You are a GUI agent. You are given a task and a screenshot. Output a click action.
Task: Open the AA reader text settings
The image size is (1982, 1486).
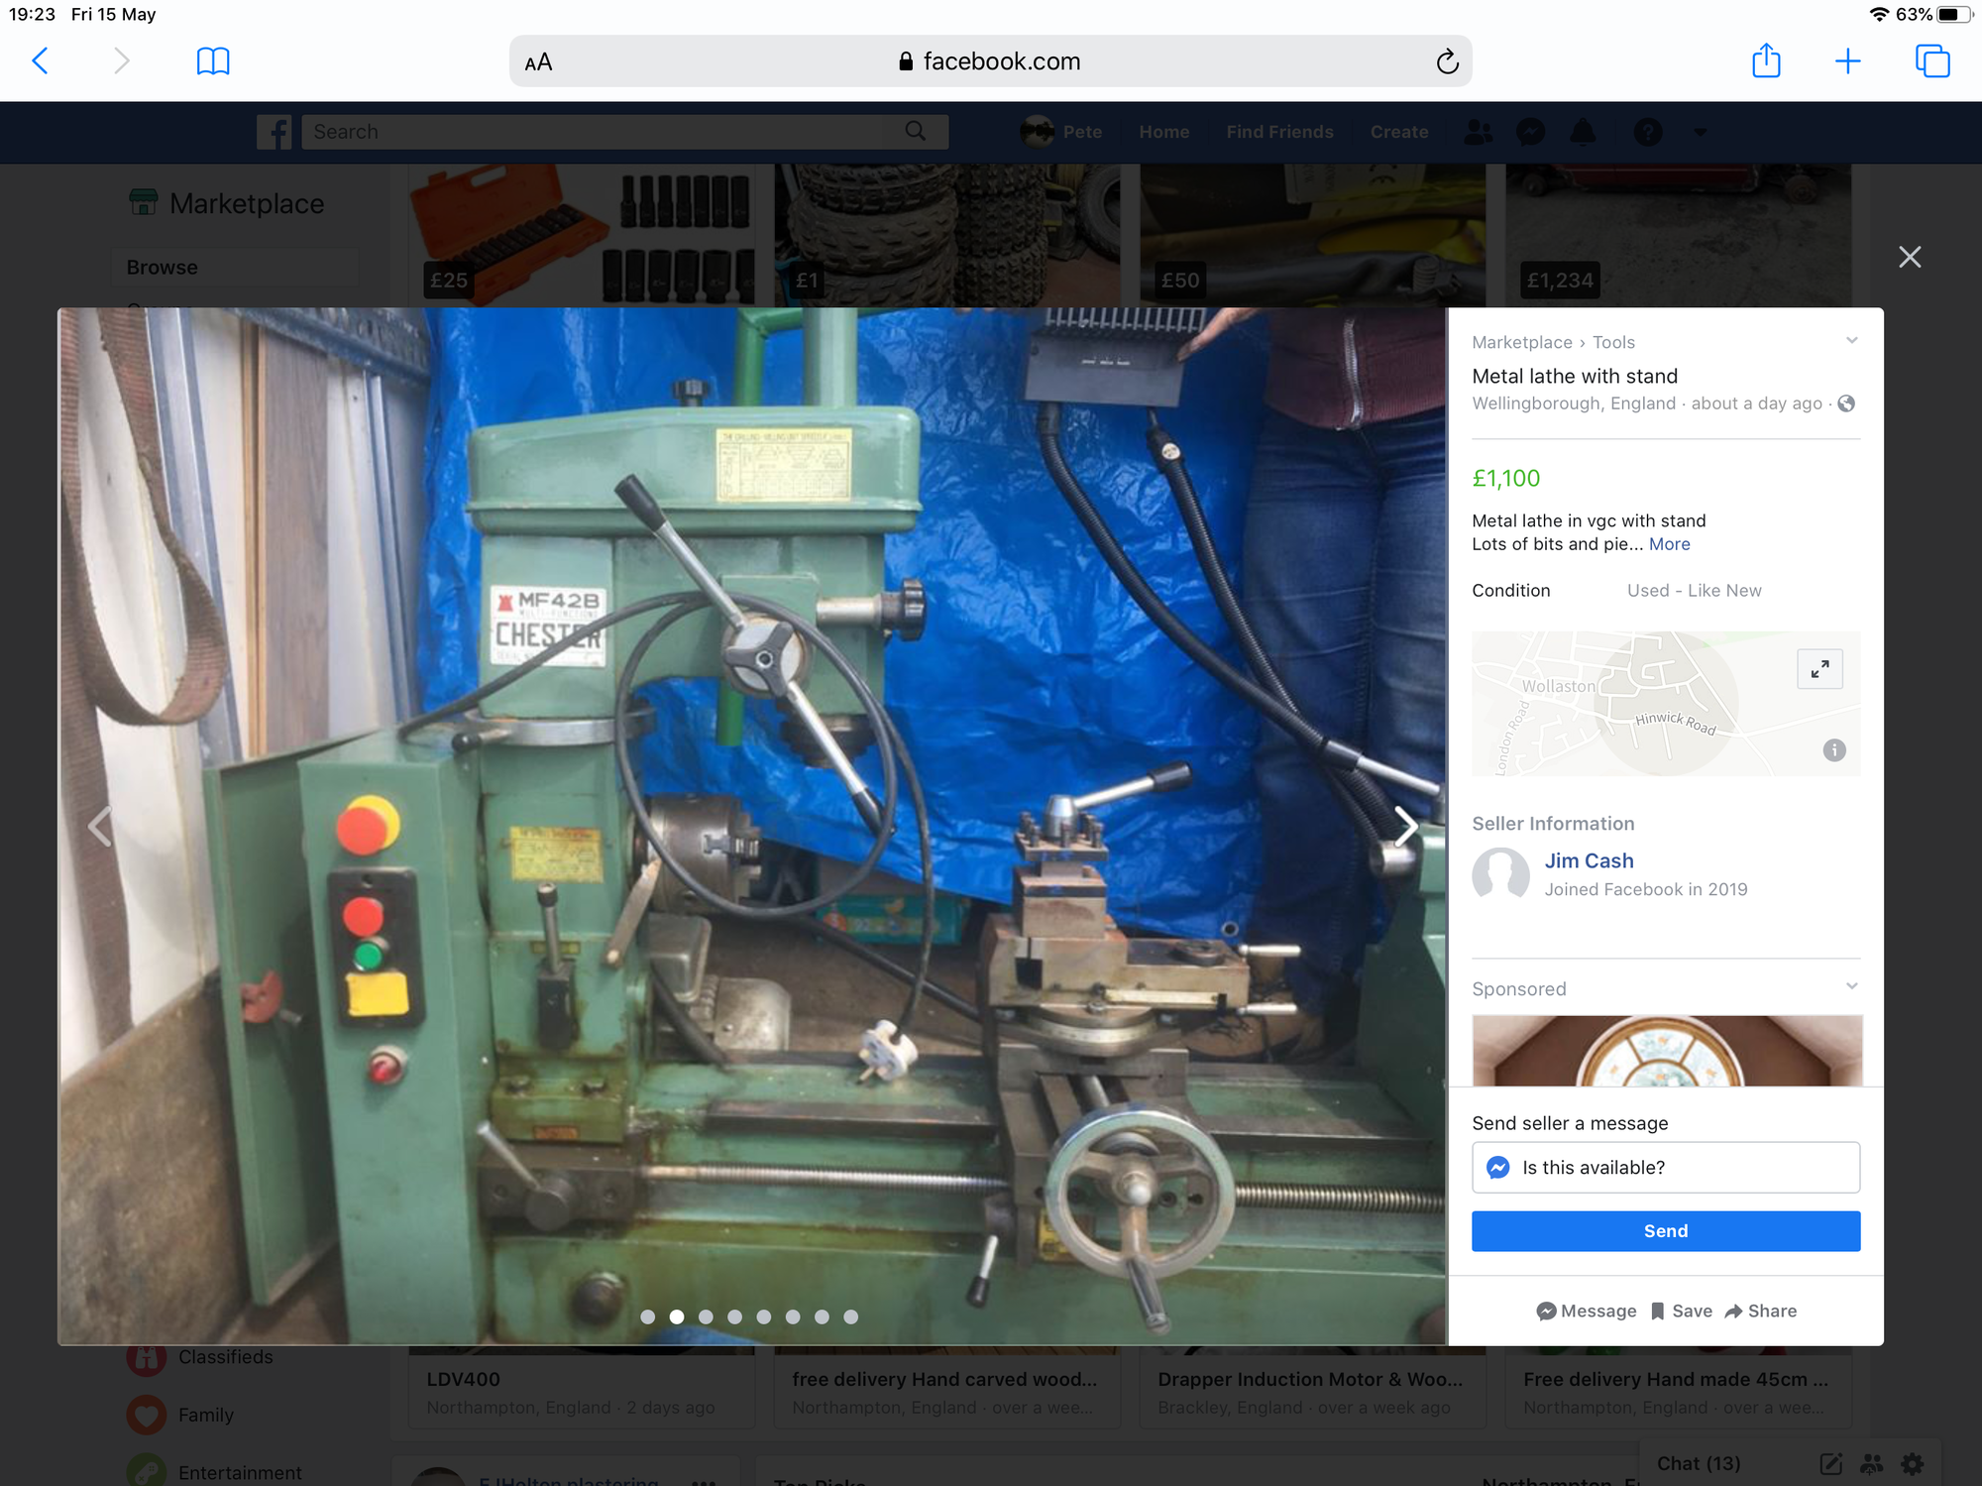[538, 62]
